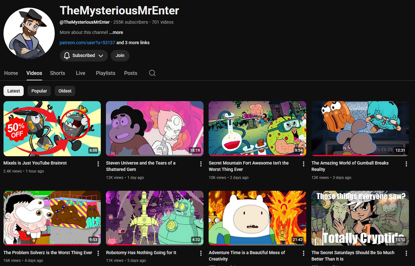
Task: Play the Mixels '50% OFF' thumbnail
Action: click(52, 129)
